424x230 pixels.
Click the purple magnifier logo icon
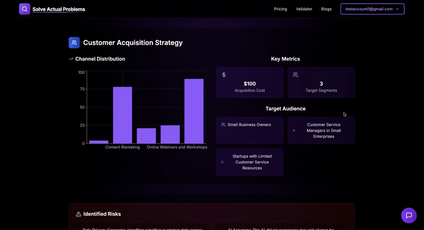click(24, 9)
